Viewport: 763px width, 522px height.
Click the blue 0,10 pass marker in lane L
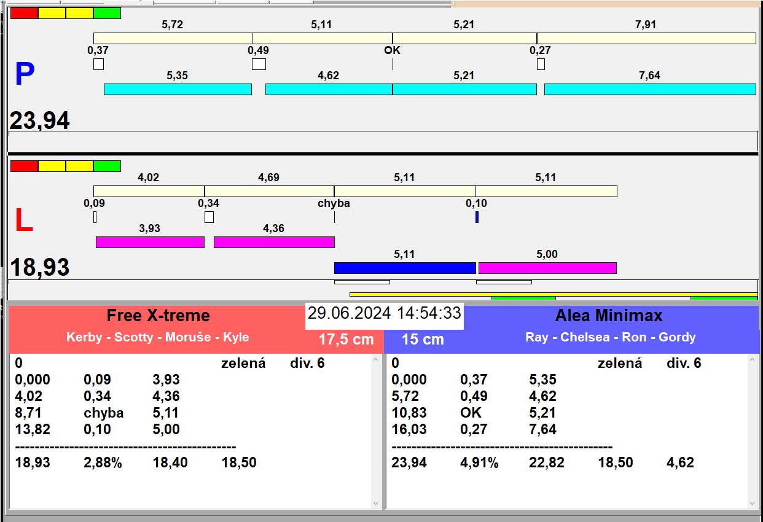click(477, 217)
